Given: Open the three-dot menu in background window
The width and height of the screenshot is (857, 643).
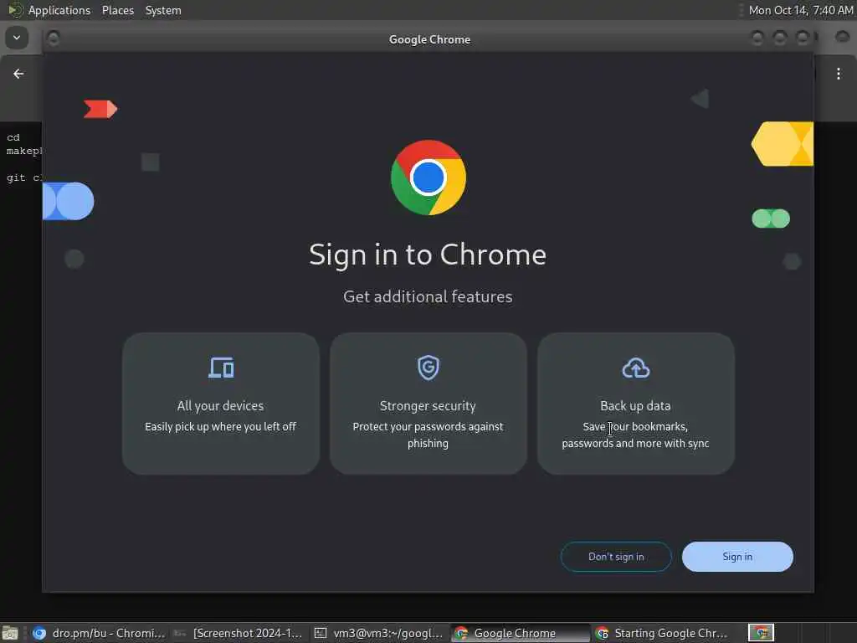Looking at the screenshot, I should [839, 74].
